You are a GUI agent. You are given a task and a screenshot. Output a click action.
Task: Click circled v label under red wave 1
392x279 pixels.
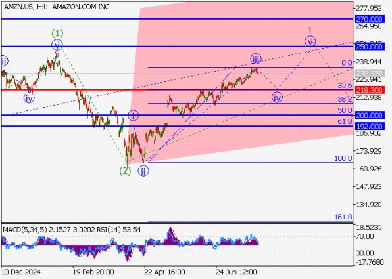[x=310, y=41]
